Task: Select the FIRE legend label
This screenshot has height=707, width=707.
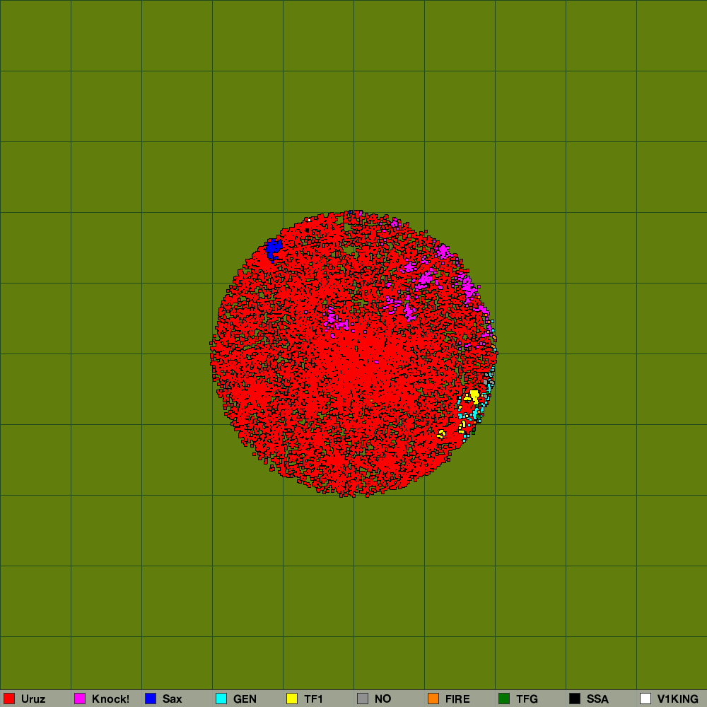Action: coord(457,699)
